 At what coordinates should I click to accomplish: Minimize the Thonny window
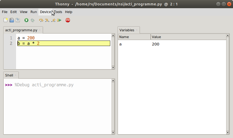218,4
